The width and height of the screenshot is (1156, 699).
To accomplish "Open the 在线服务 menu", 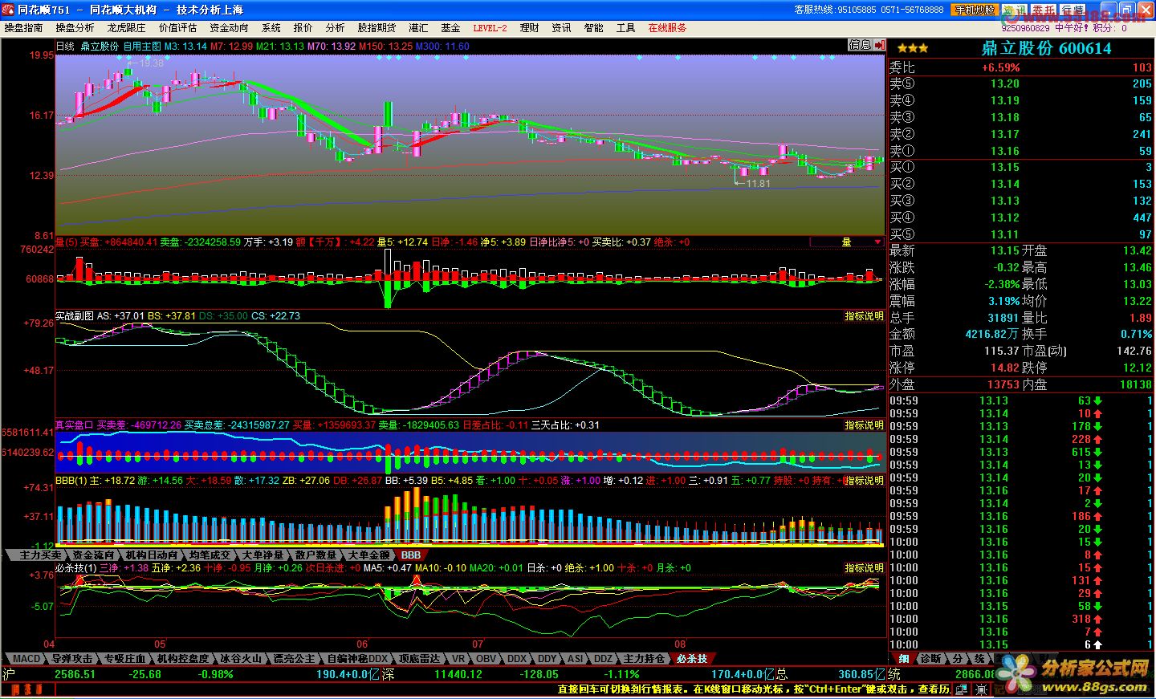I will pos(668,28).
